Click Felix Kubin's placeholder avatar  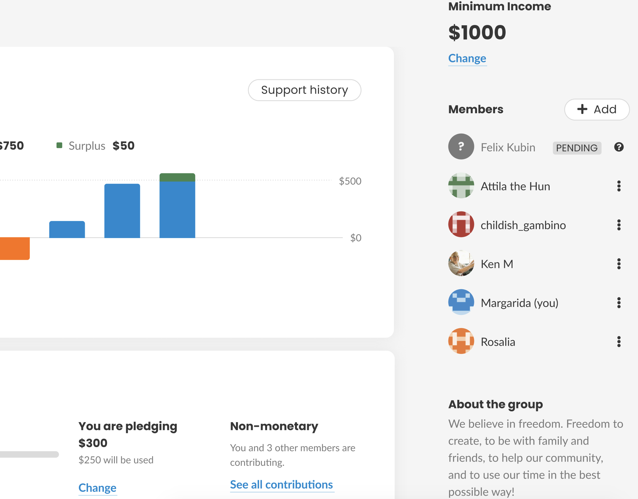(461, 146)
